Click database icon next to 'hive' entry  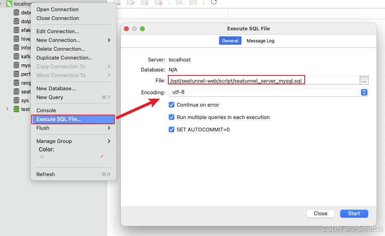point(16,39)
